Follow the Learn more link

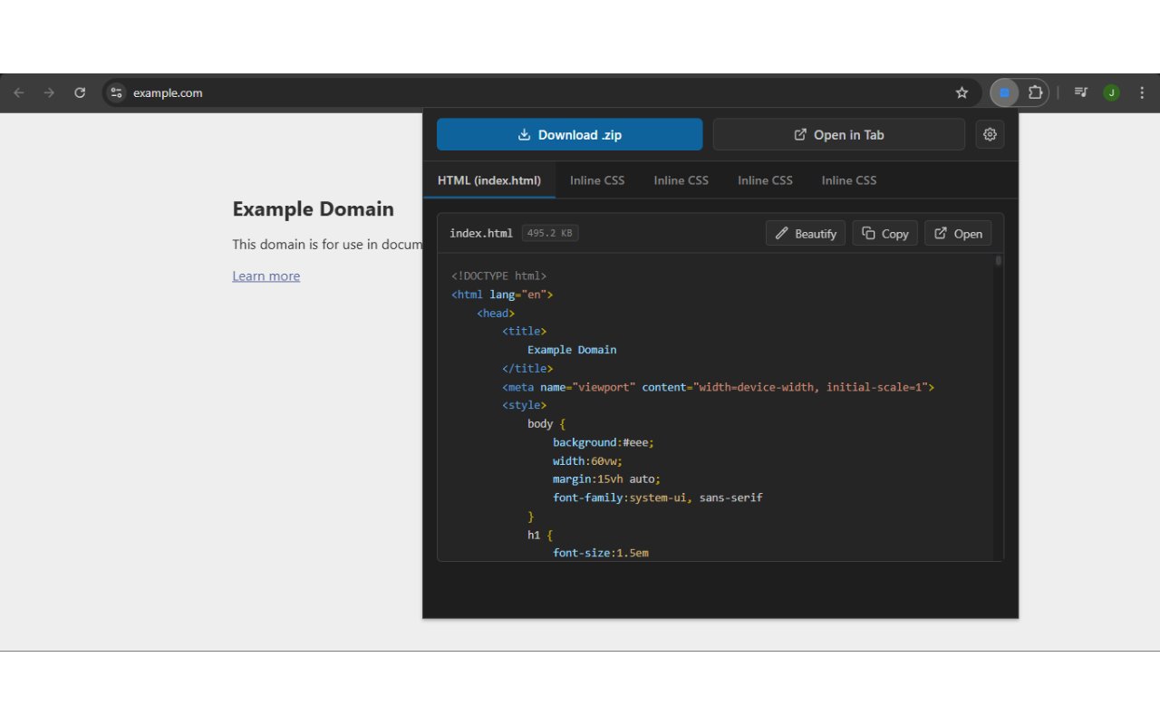(x=266, y=275)
